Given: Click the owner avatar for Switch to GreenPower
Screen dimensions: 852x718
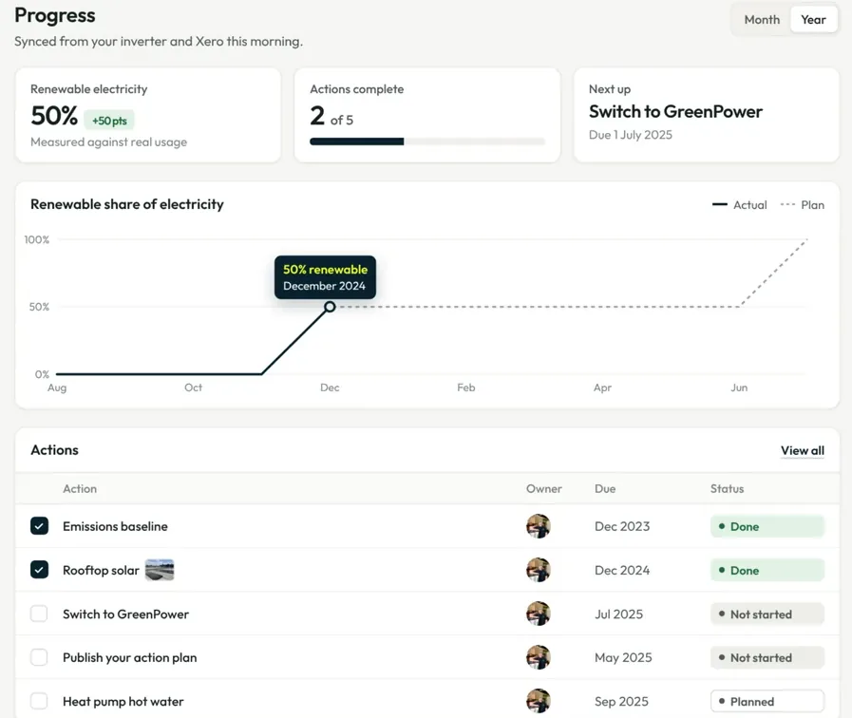Looking at the screenshot, I should click(539, 614).
